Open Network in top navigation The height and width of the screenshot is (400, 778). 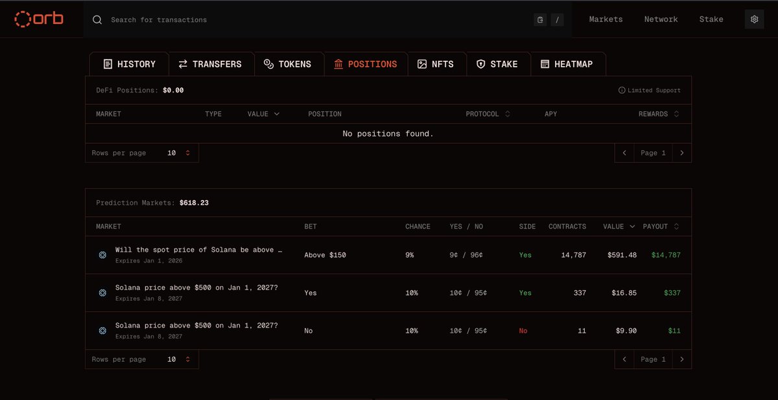[661, 19]
